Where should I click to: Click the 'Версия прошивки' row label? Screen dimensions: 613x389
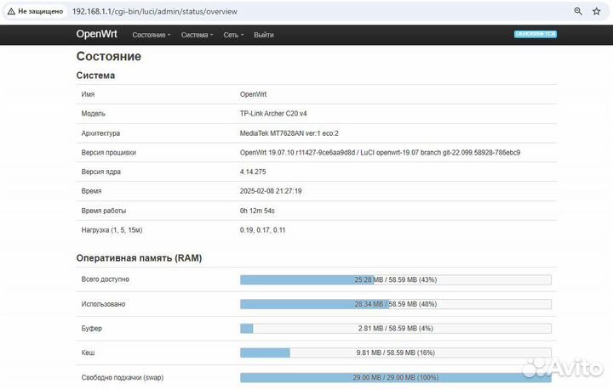tap(109, 153)
